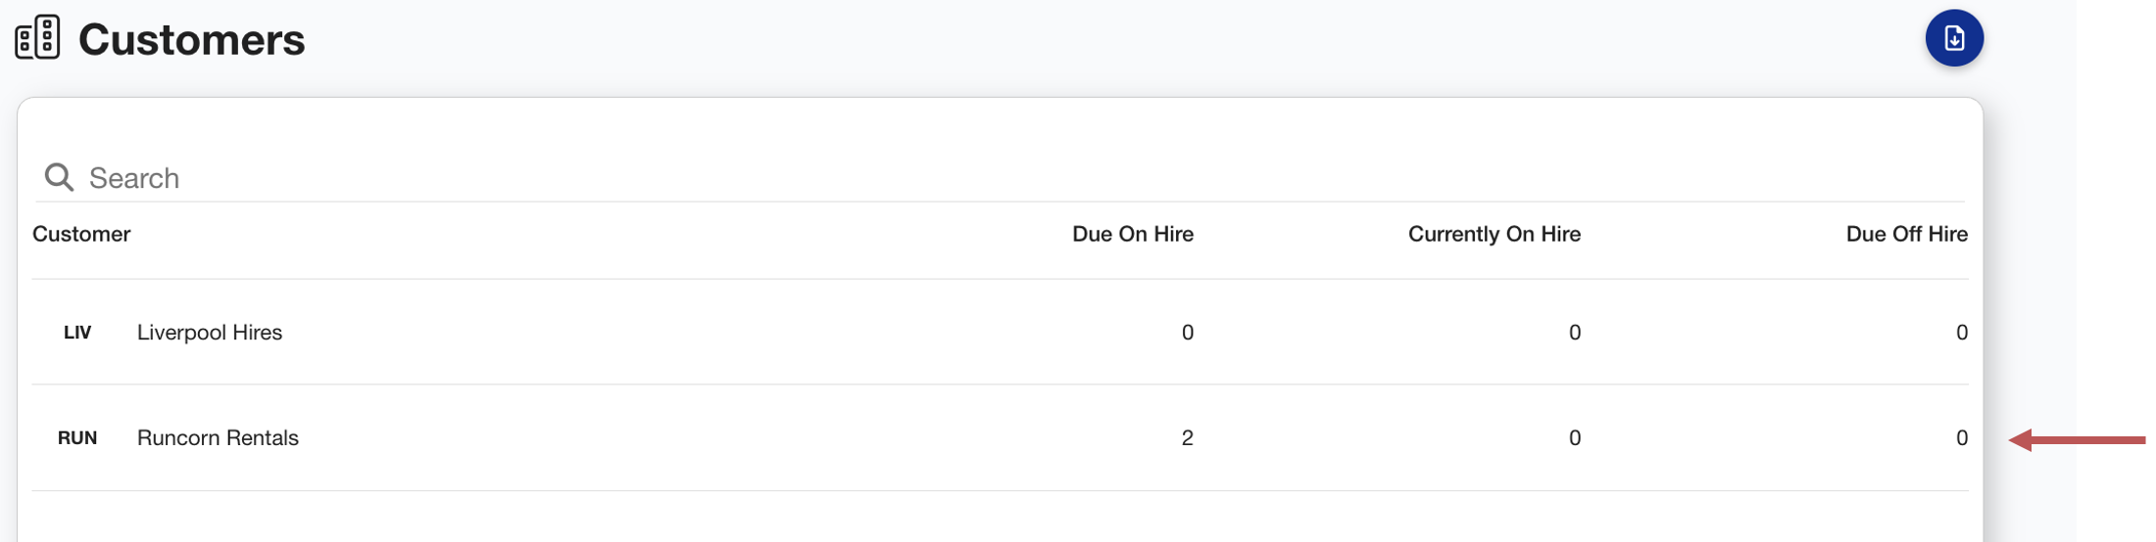This screenshot has height=542, width=2156.
Task: Click the red arrow annotation
Action: point(2077,439)
